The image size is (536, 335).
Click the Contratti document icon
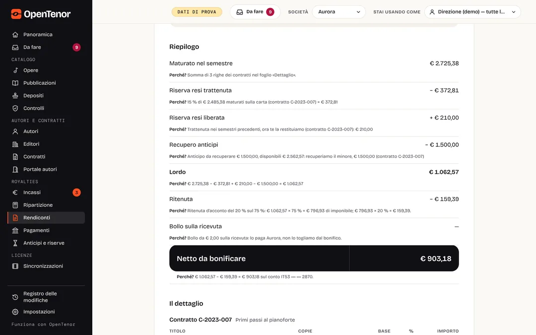point(15,156)
